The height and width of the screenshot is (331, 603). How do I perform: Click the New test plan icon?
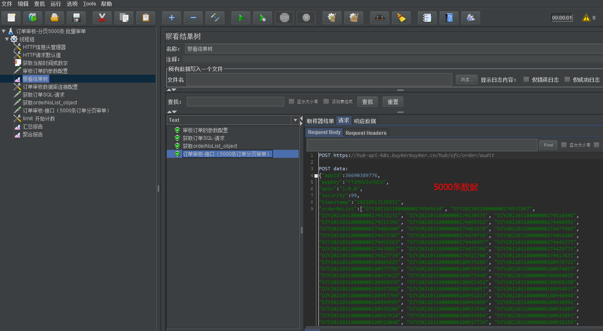(x=11, y=18)
